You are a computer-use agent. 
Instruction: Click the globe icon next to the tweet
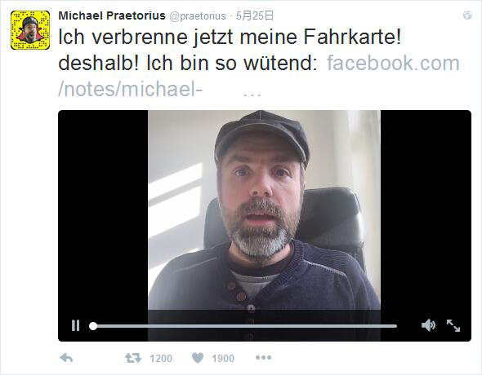[x=467, y=15]
